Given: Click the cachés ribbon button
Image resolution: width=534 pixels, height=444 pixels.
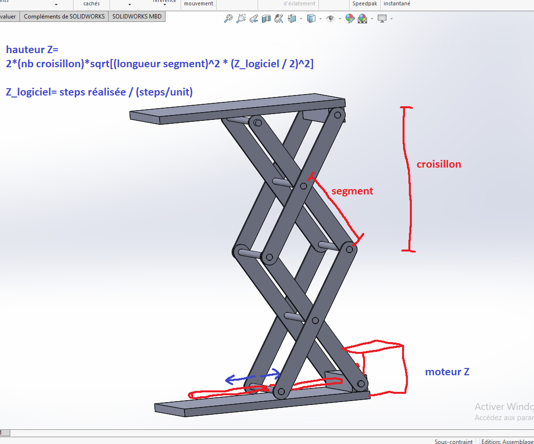Looking at the screenshot, I should (91, 4).
